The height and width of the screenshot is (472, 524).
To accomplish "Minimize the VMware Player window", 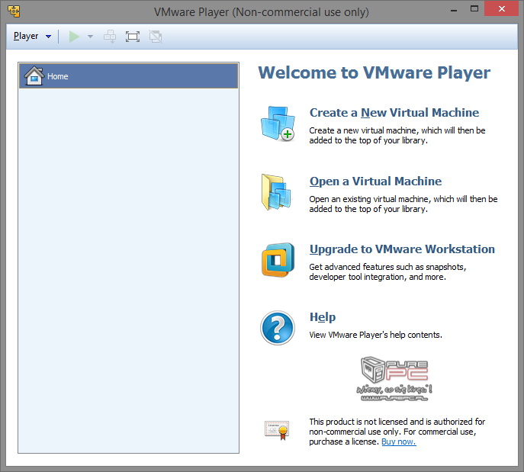I will pyautogui.click(x=454, y=11).
